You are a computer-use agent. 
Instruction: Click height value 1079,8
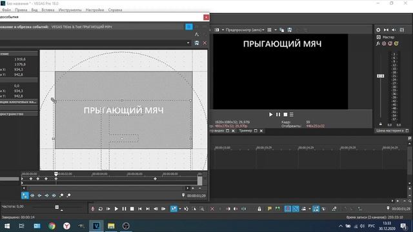20,64
